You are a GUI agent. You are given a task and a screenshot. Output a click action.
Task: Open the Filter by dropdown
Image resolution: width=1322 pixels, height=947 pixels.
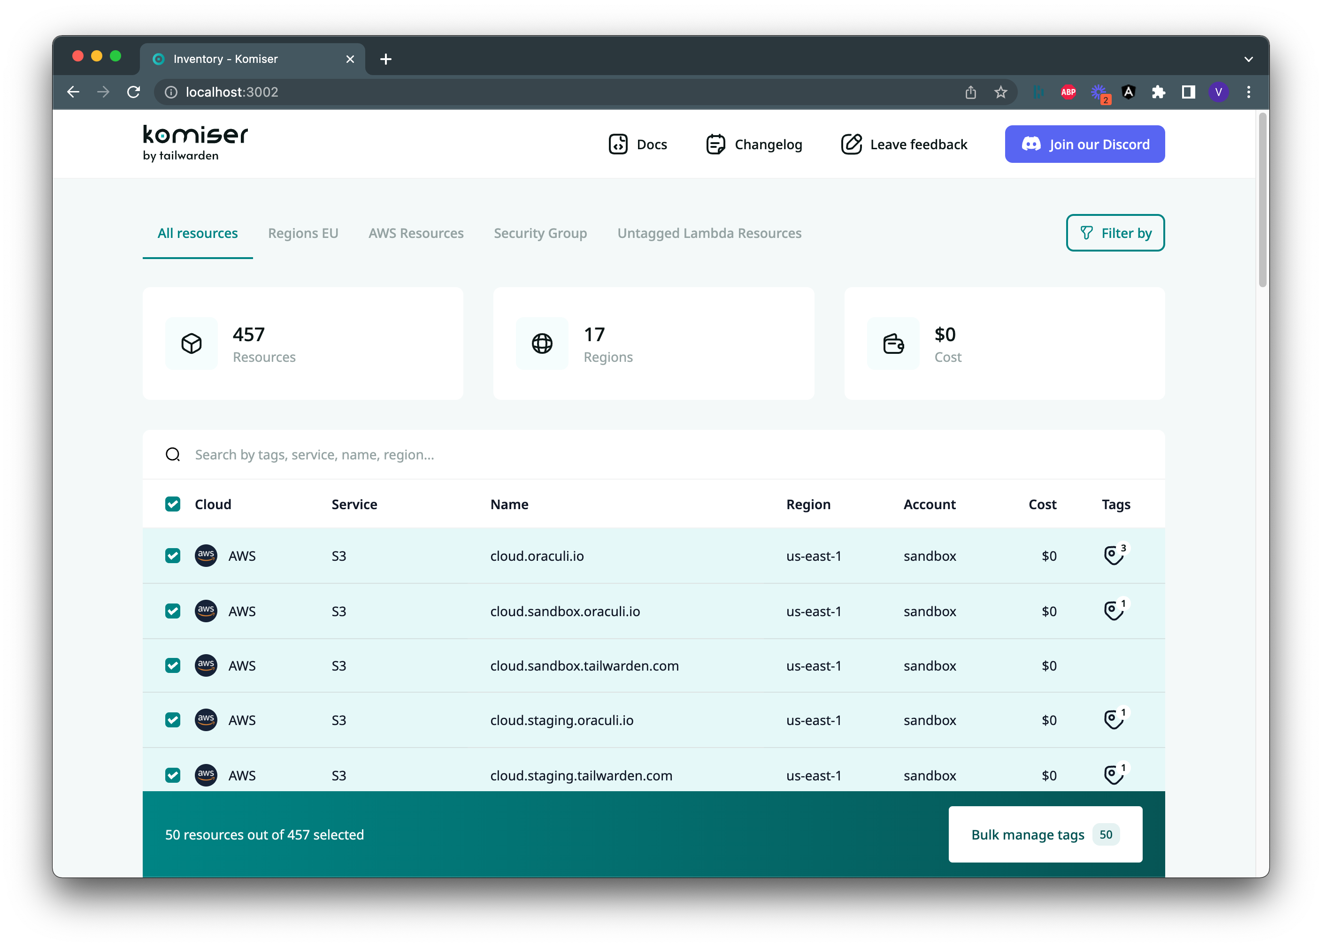(x=1115, y=233)
